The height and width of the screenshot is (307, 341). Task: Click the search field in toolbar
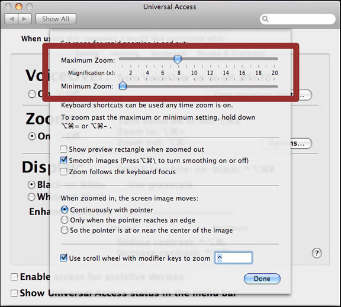[x=298, y=19]
